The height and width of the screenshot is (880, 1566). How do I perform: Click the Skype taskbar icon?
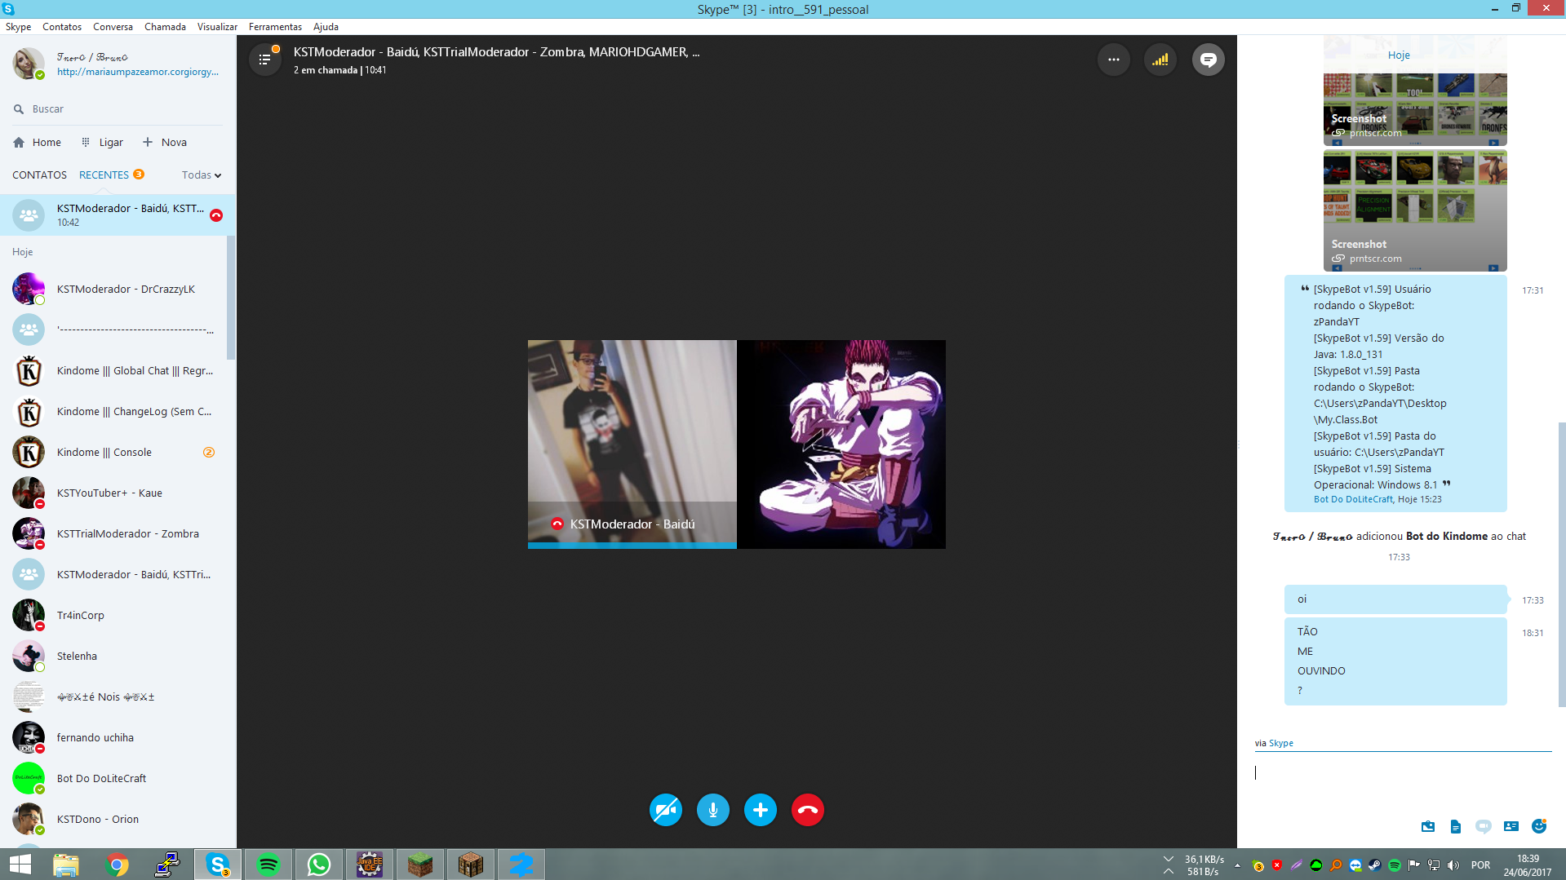click(x=217, y=865)
